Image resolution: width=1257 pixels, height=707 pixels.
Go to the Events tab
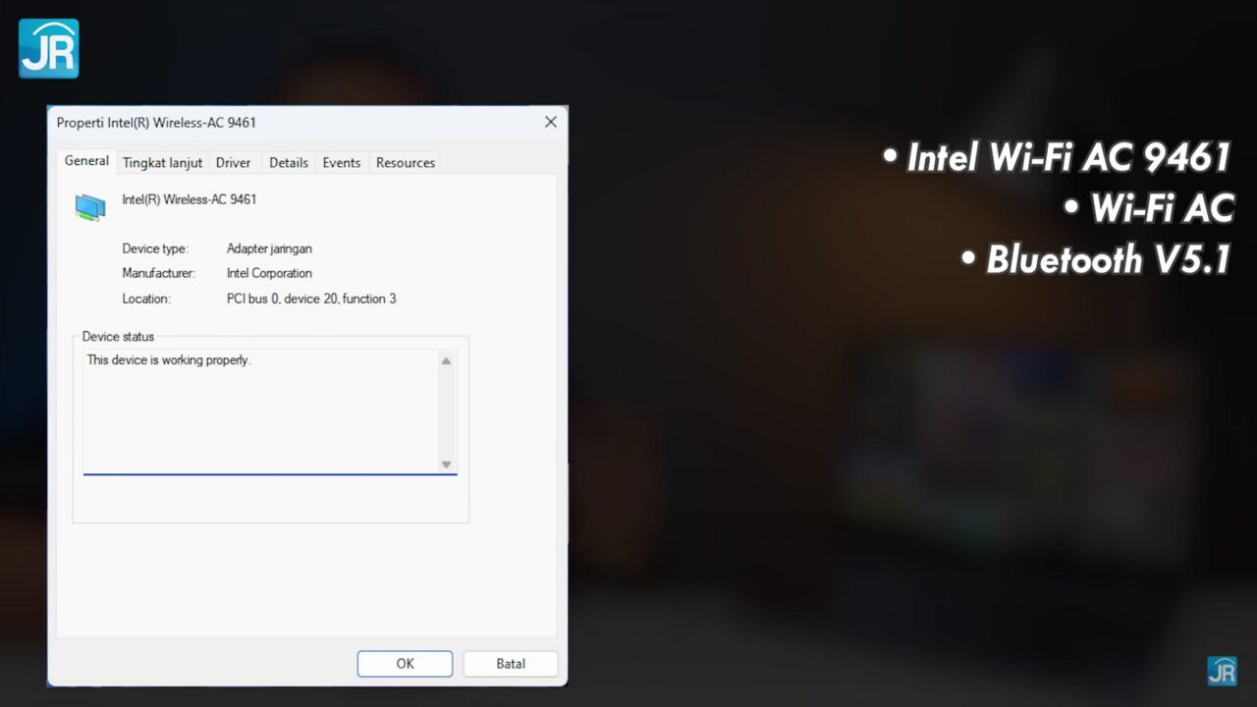point(342,163)
